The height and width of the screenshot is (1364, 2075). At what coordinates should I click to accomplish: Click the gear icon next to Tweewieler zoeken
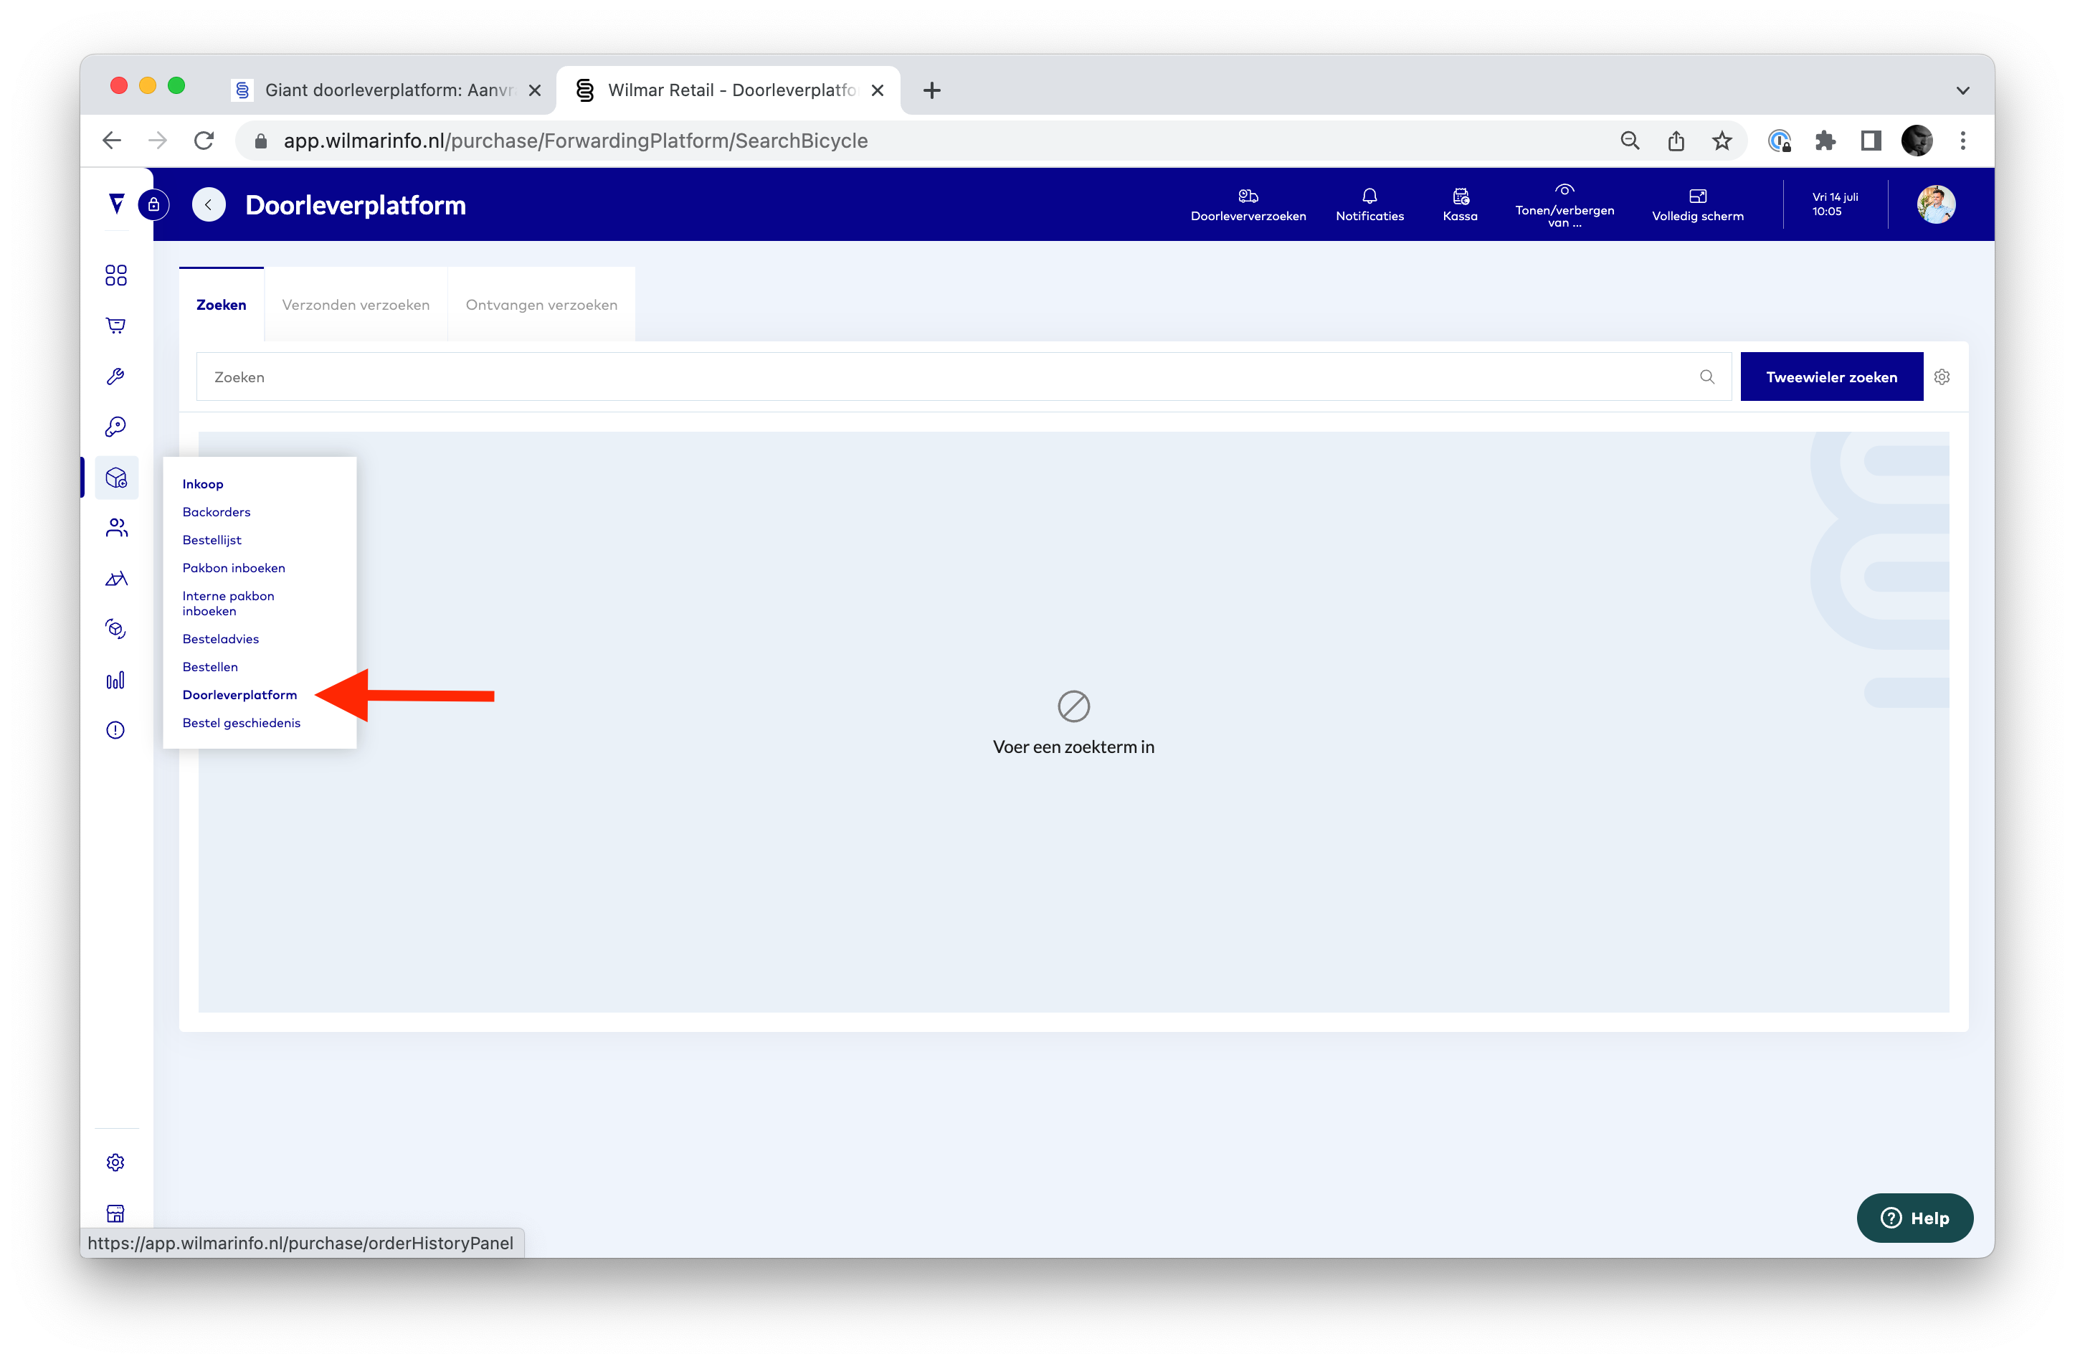coord(1942,376)
